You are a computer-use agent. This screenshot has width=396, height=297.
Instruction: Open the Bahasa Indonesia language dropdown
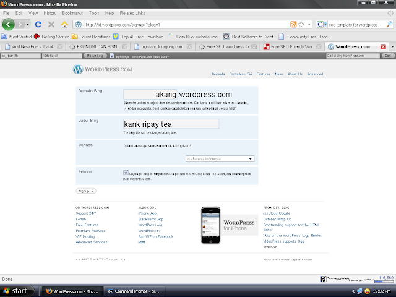tap(220, 159)
